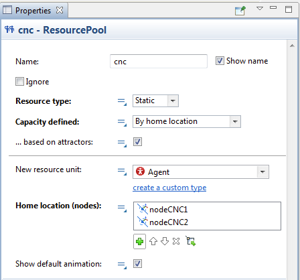Remove node with the X delete icon

(x=176, y=241)
